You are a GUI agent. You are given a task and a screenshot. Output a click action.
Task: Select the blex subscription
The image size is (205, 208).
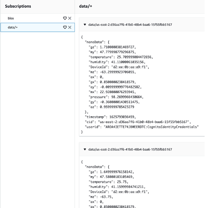tap(38, 18)
